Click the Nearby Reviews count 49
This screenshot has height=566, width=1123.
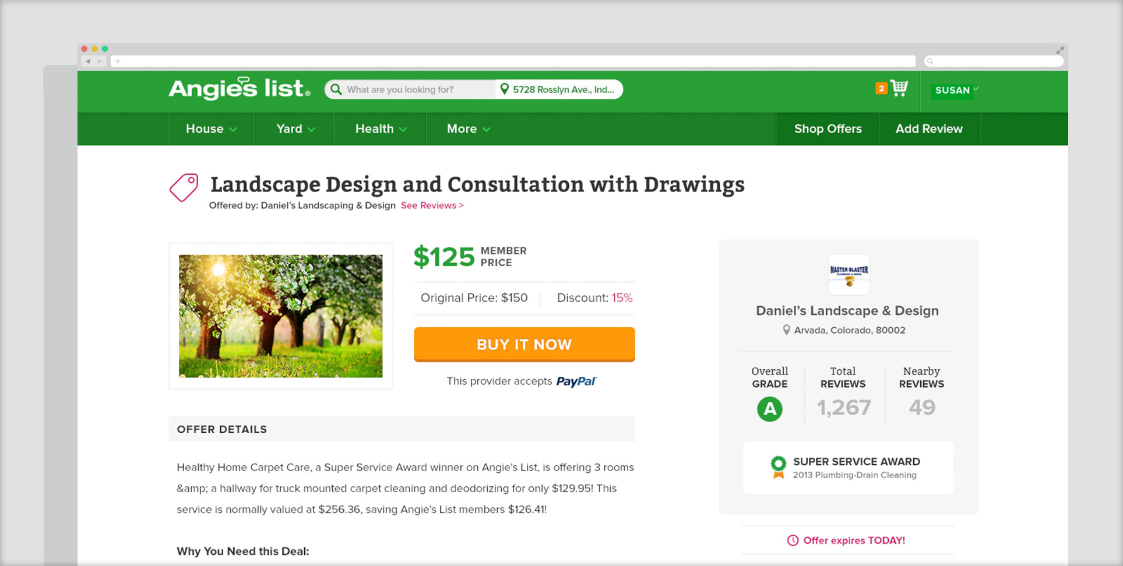[x=922, y=408]
